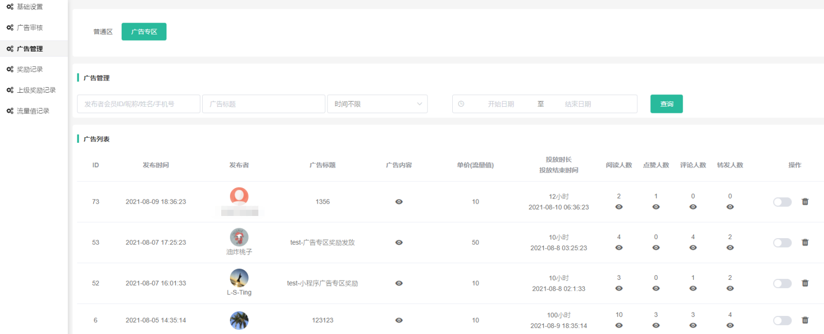
Task: Open 广告审核 in the sidebar
Action: click(x=29, y=28)
